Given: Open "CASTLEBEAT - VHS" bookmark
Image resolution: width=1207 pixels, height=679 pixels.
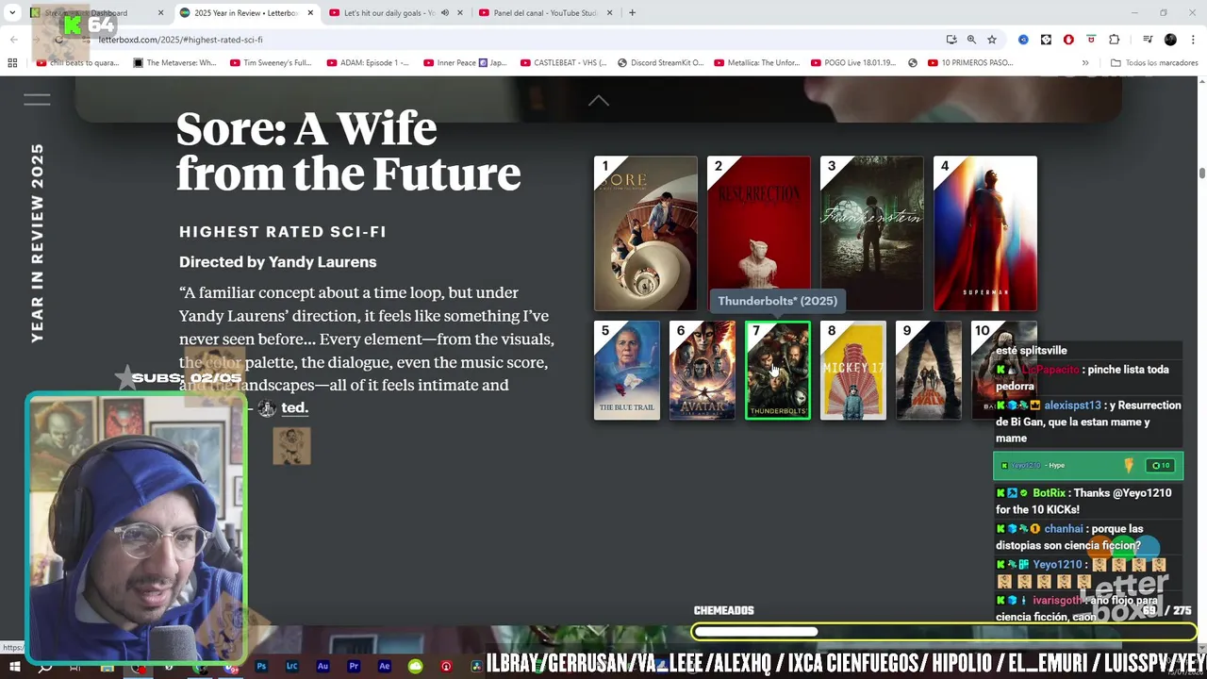Looking at the screenshot, I should coord(563,63).
